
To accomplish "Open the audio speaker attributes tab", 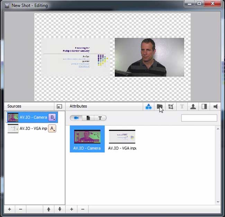I will pyautogui.click(x=215, y=107).
